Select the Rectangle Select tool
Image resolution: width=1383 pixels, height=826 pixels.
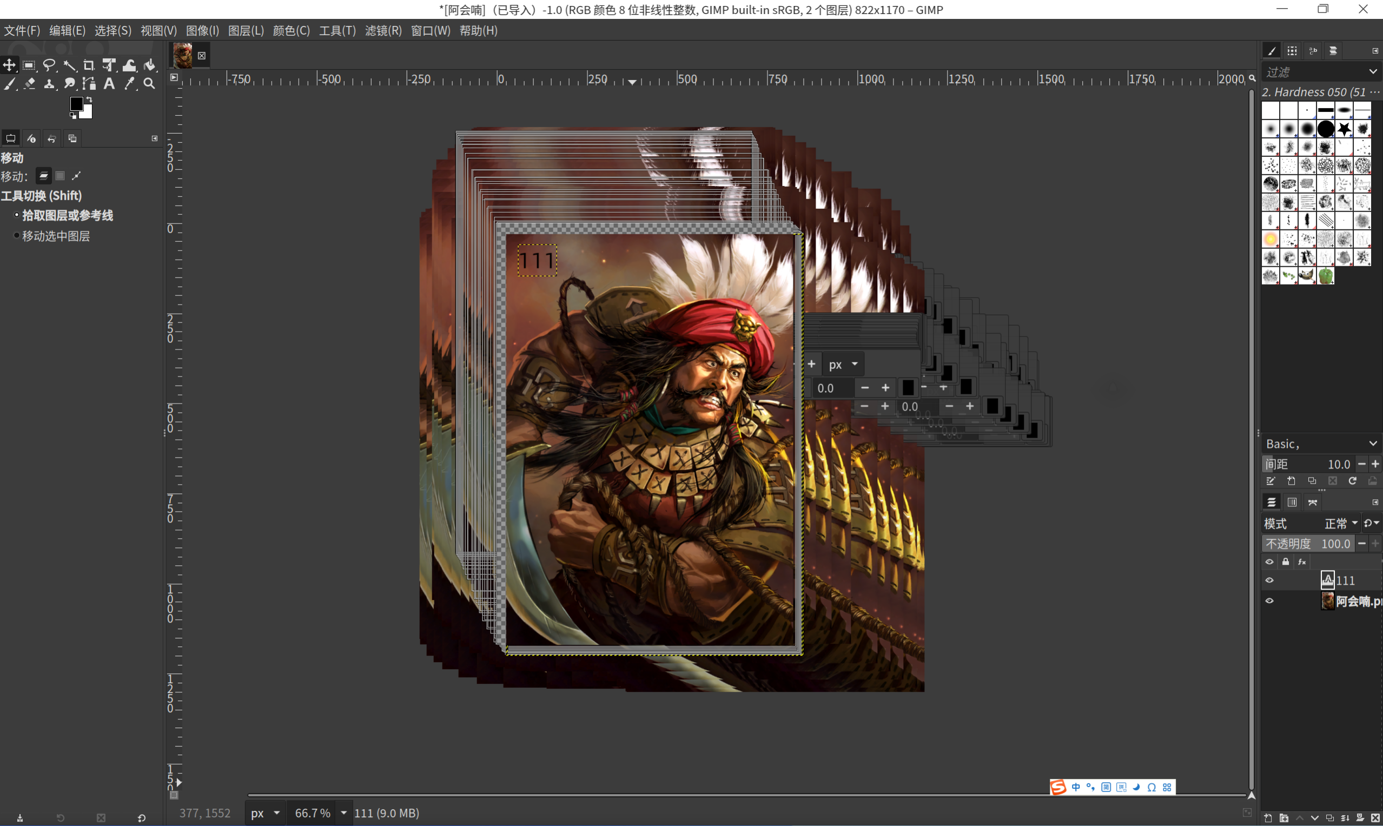coord(29,65)
